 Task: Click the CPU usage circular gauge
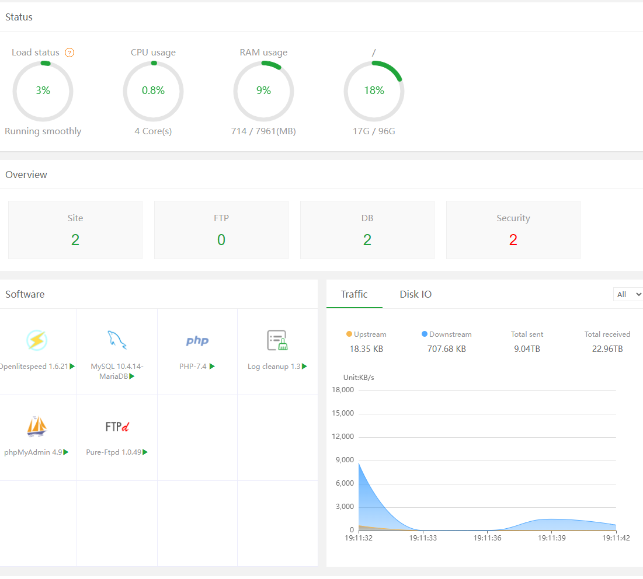pyautogui.click(x=153, y=91)
